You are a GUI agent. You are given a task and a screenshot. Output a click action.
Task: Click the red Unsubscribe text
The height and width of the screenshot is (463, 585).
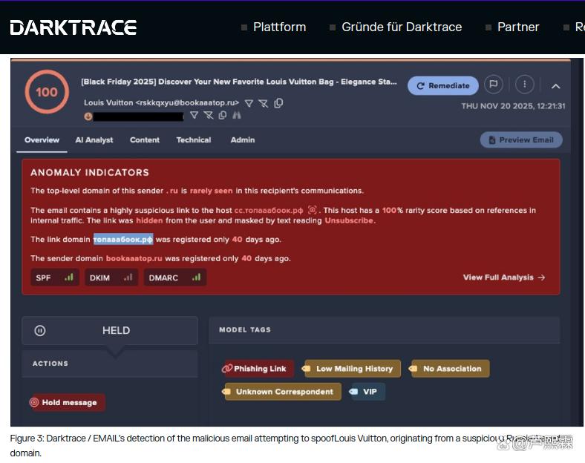point(349,220)
